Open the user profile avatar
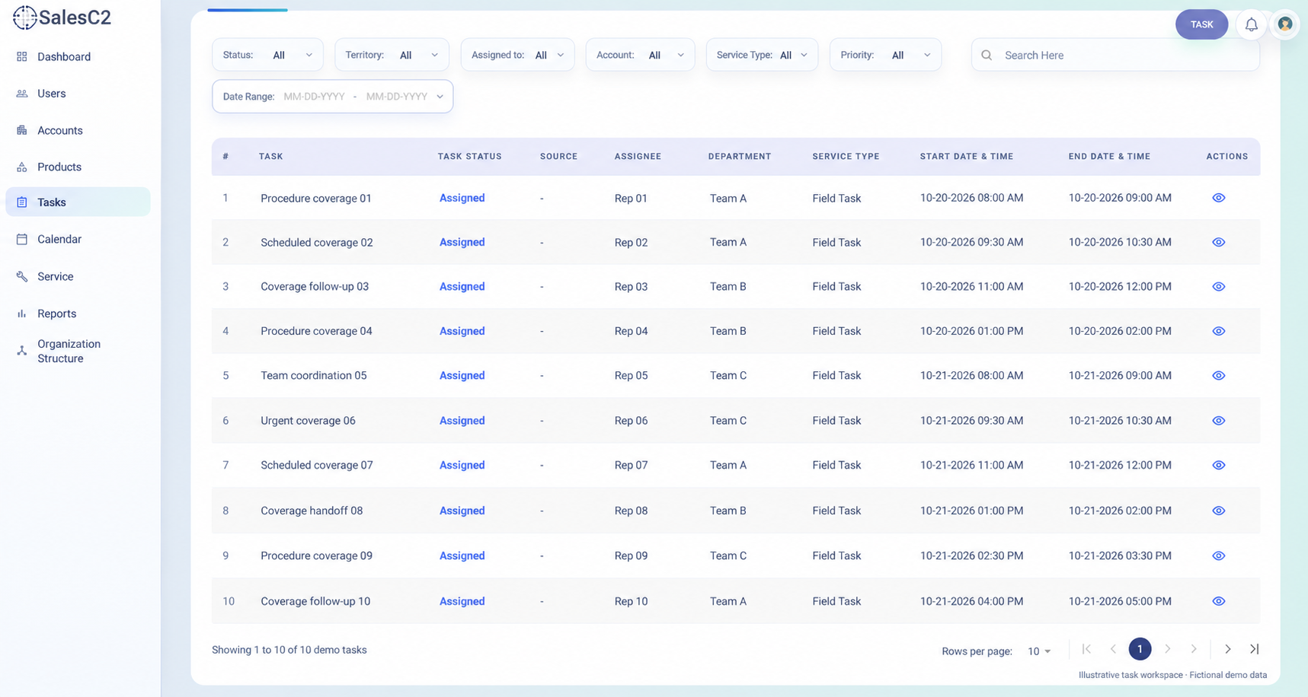The height and width of the screenshot is (697, 1308). pos(1285,24)
